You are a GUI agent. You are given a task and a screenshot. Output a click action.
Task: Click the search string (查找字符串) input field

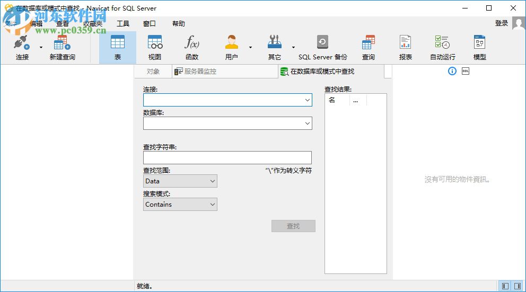click(227, 157)
